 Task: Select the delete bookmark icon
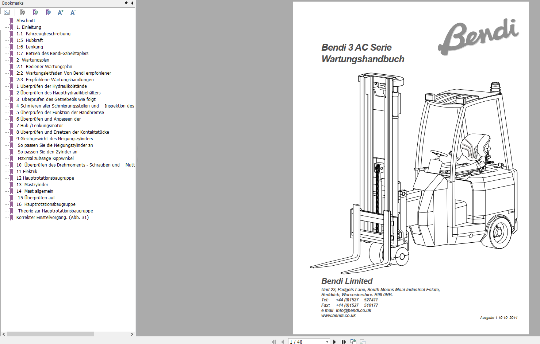click(x=23, y=12)
